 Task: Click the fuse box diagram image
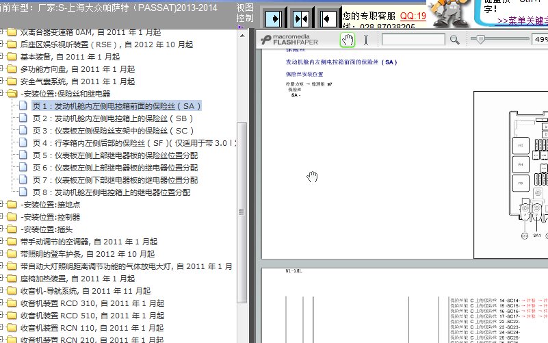[x=511, y=175]
